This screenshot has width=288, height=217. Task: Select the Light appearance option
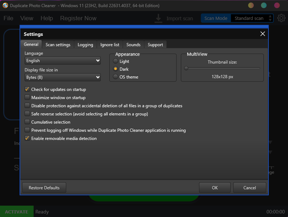point(115,61)
